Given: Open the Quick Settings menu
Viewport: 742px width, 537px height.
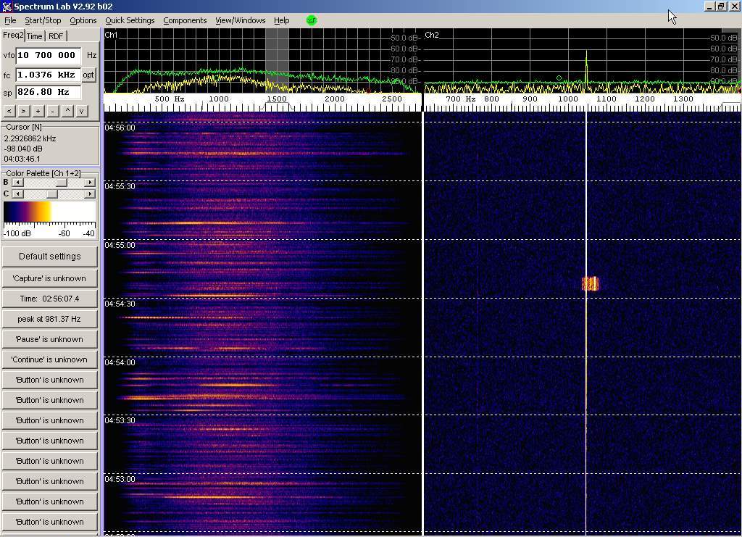Looking at the screenshot, I should pyautogui.click(x=130, y=20).
